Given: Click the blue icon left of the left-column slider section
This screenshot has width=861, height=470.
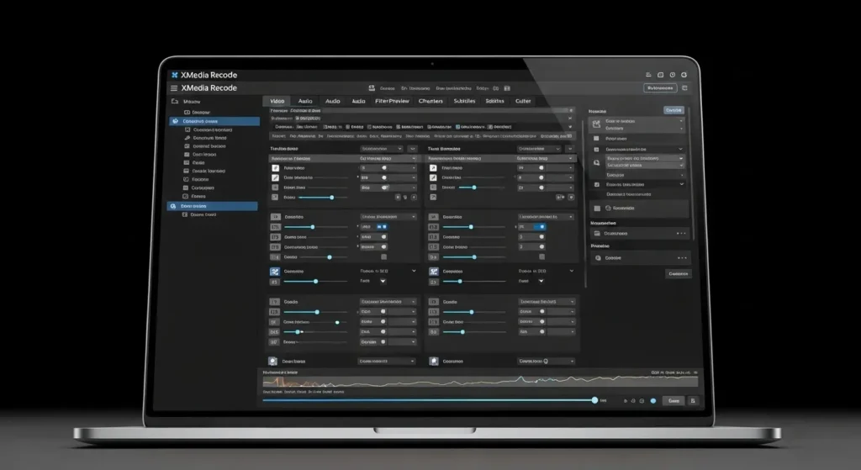Looking at the screenshot, I should [274, 272].
